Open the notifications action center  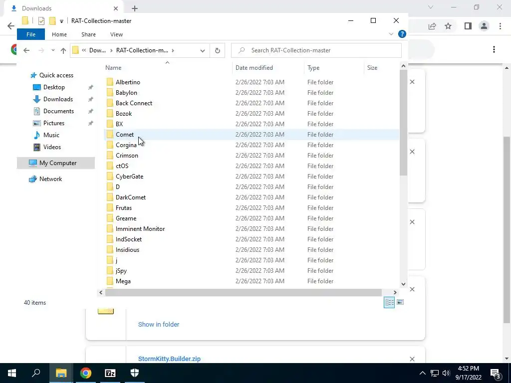click(x=496, y=373)
